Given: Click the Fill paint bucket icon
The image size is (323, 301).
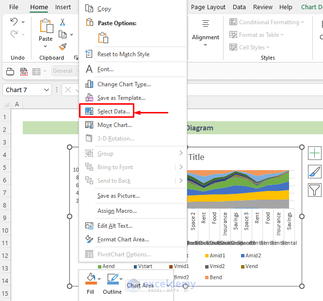Looking at the screenshot, I should pyautogui.click(x=90, y=279).
